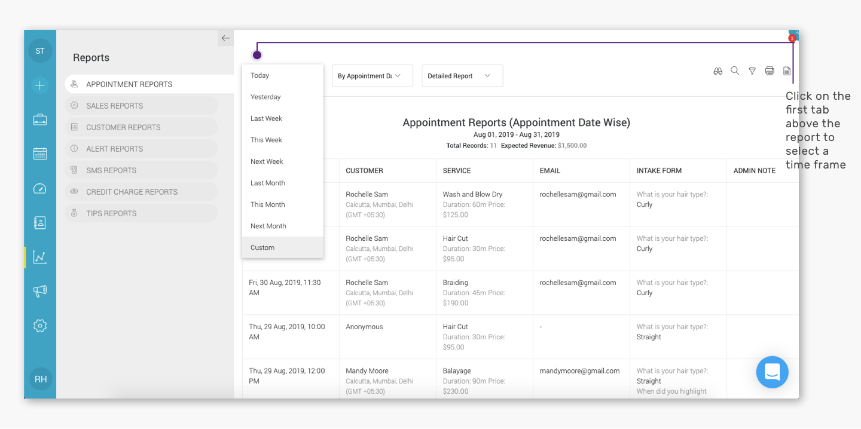Open the megaphone marketing icon

[x=40, y=291]
